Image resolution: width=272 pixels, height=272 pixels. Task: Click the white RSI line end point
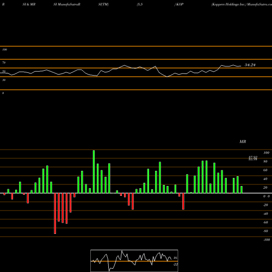241,66
